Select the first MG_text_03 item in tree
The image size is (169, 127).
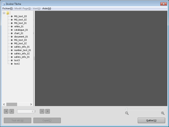[x=20, y=16]
